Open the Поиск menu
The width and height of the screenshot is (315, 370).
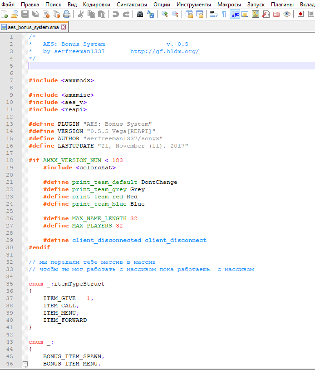[x=53, y=5]
